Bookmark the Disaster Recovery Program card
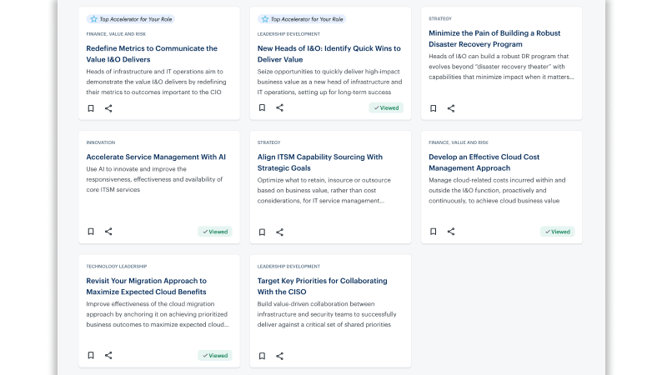The image size is (667, 375). point(434,108)
